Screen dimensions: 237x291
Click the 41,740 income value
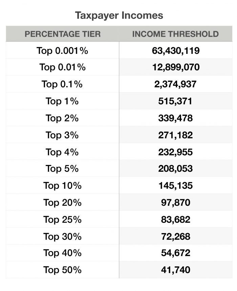pyautogui.click(x=175, y=270)
